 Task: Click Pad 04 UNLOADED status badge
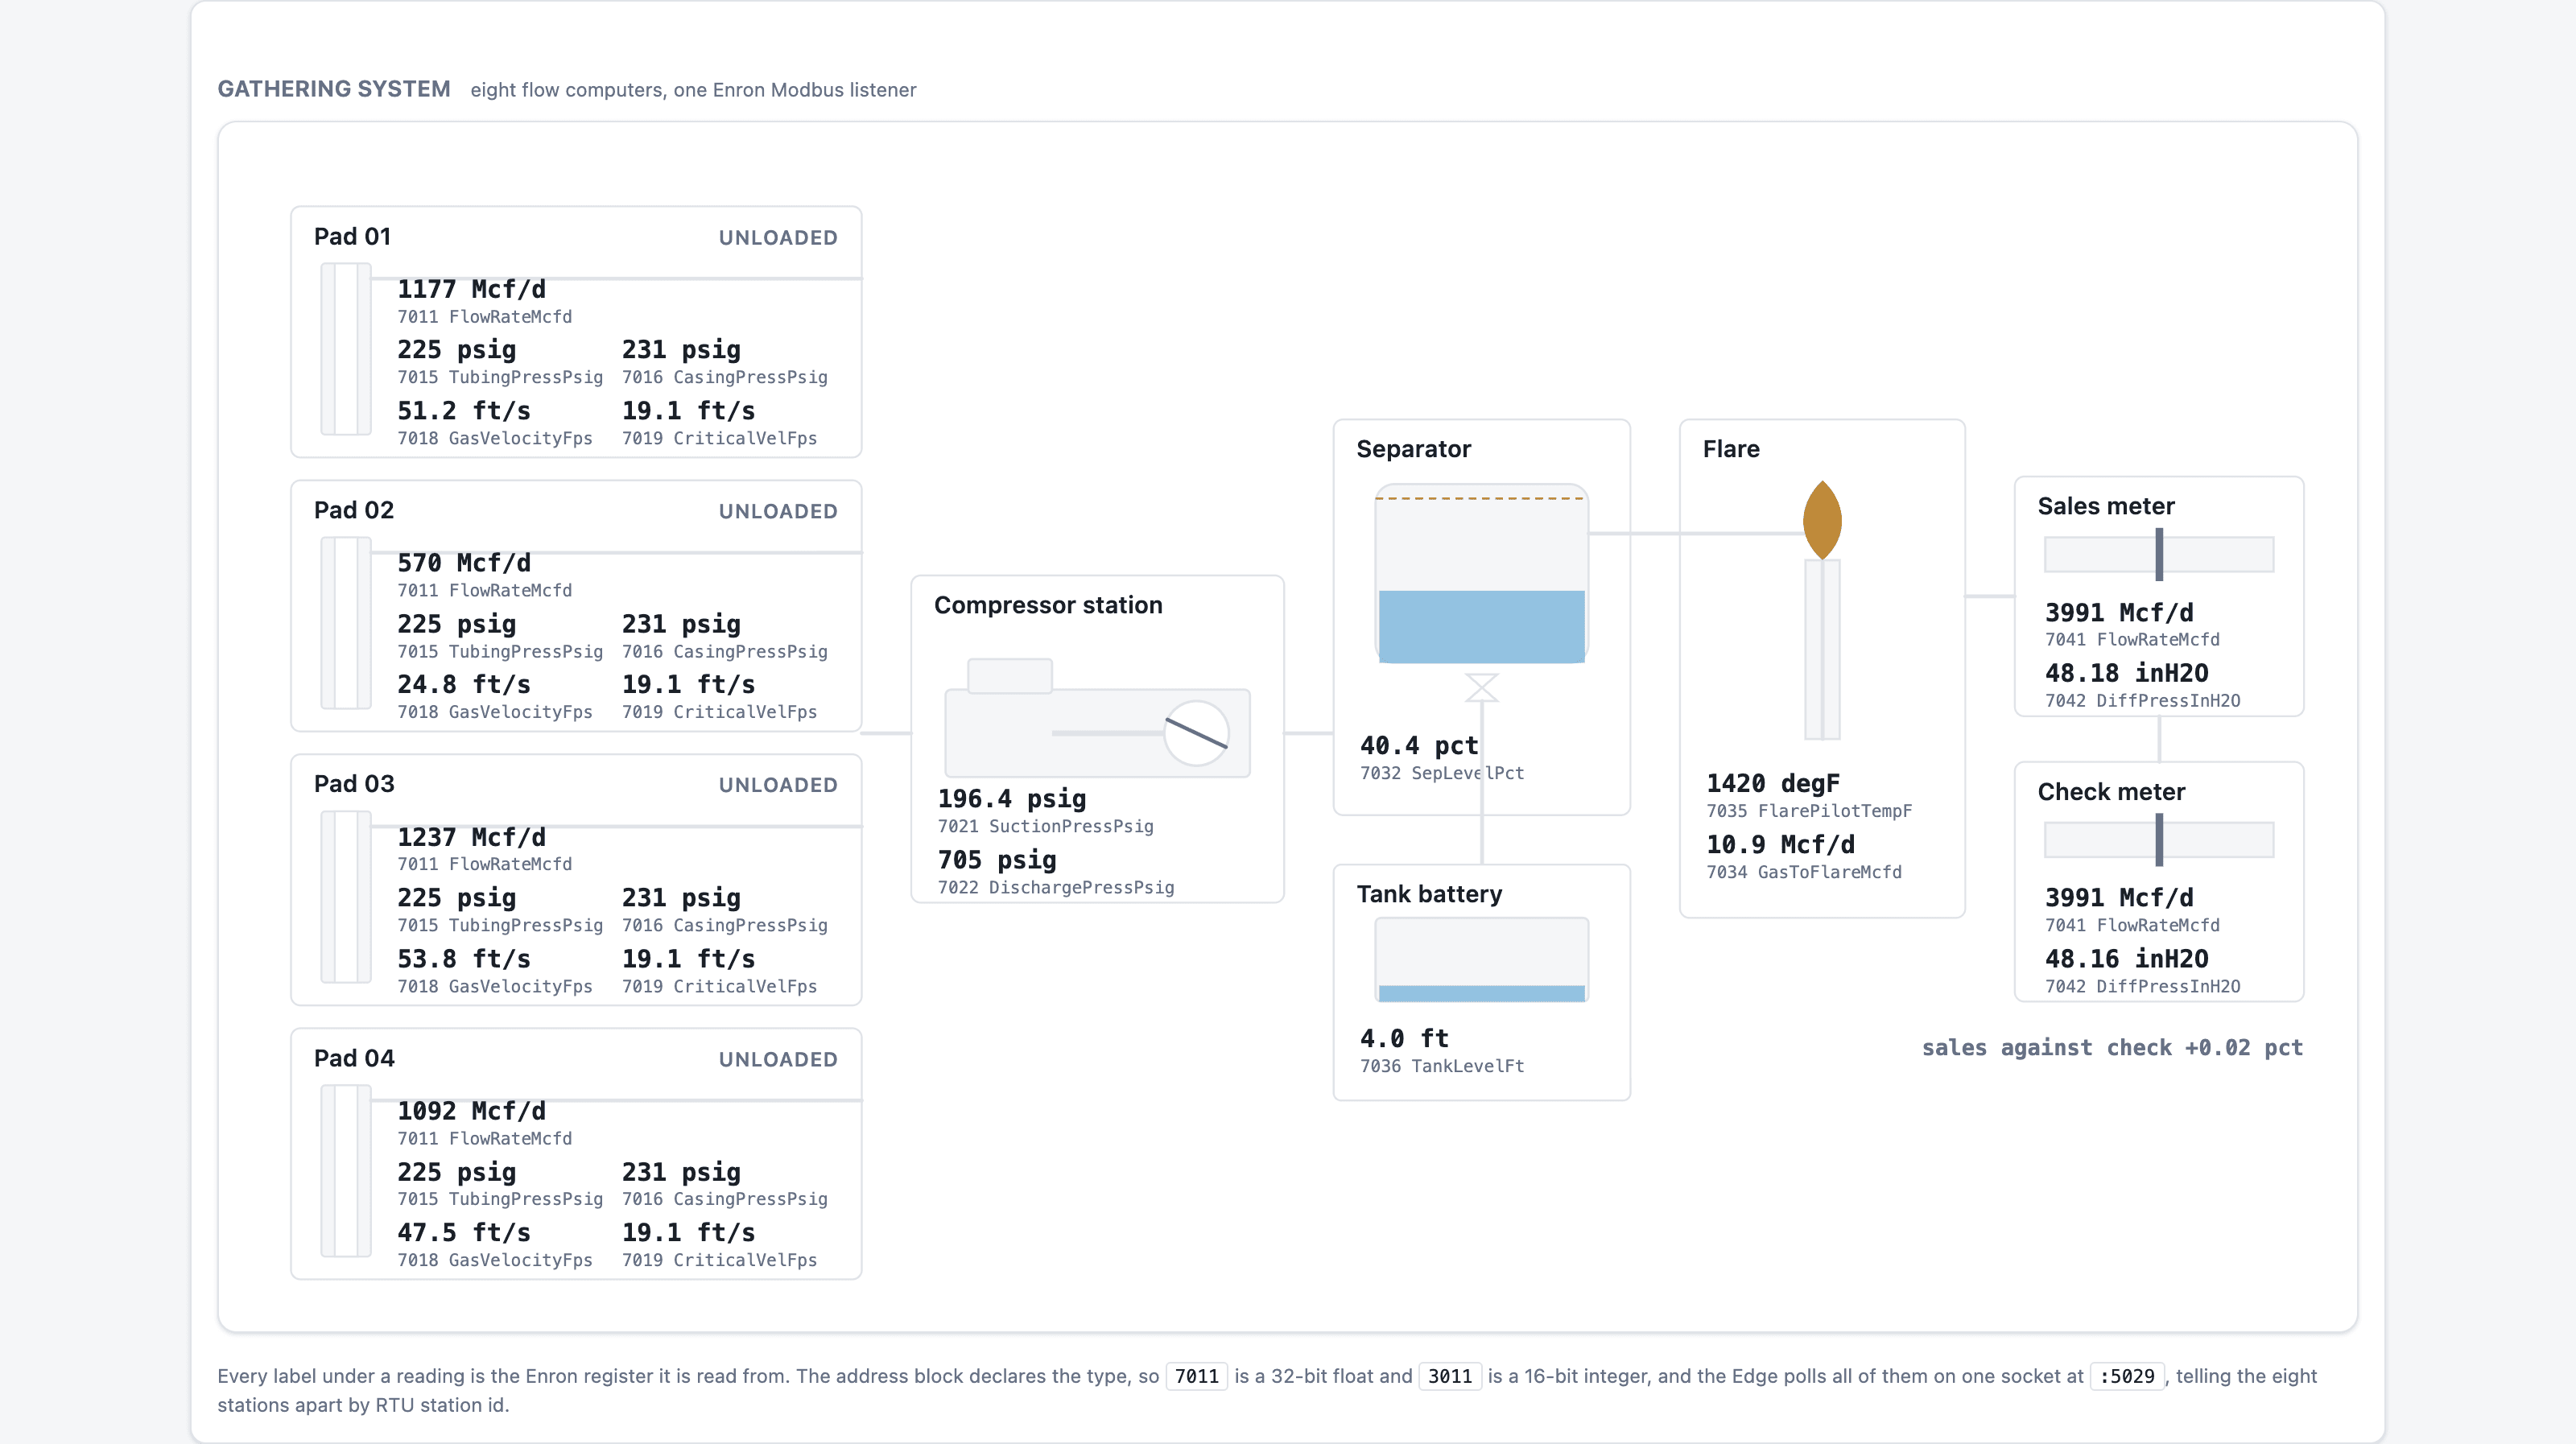(778, 1059)
